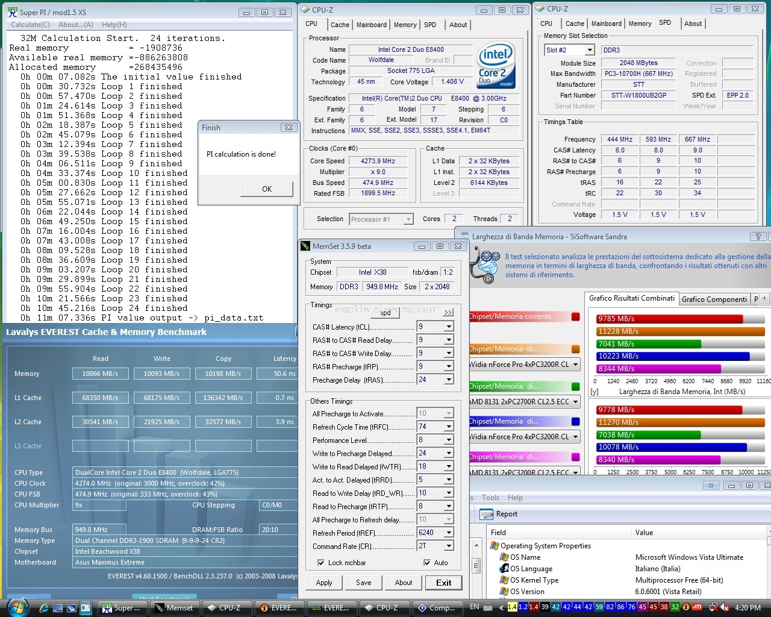Click the blue reference color swatch in Sandra
The image size is (771, 617).
(576, 421)
